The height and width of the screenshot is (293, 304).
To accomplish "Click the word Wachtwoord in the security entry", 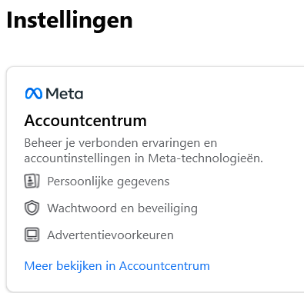I will [82, 208].
